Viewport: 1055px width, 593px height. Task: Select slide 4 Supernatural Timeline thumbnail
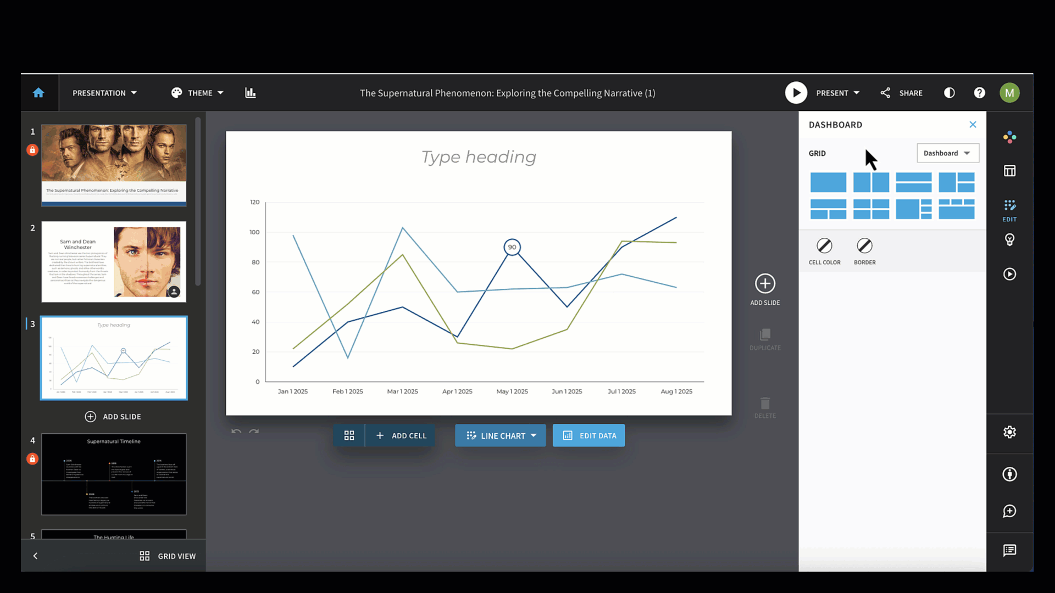114,474
